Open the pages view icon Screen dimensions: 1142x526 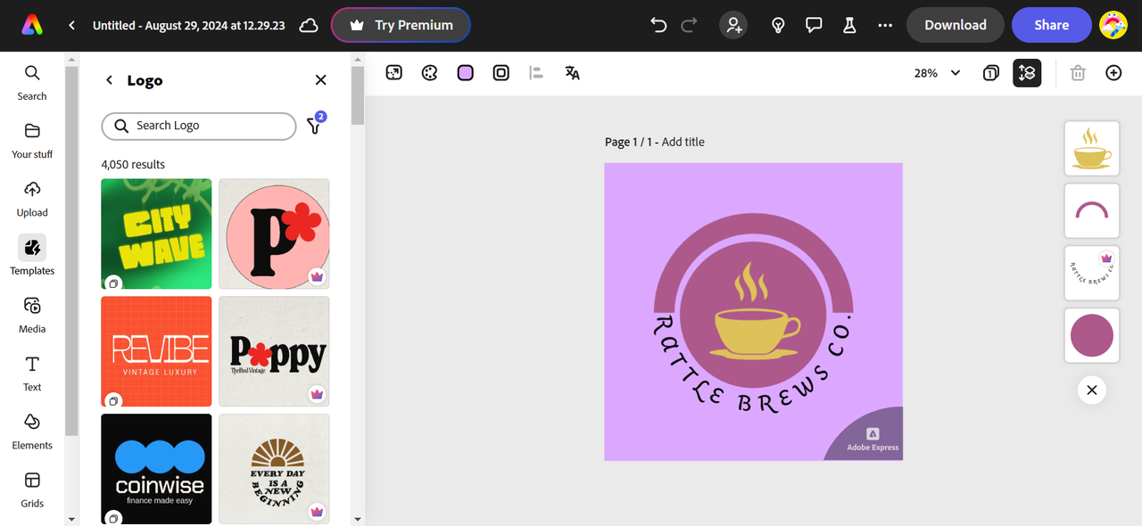tap(990, 73)
